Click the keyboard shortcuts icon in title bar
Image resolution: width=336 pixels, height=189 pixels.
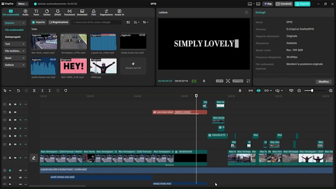pyautogui.click(x=258, y=4)
